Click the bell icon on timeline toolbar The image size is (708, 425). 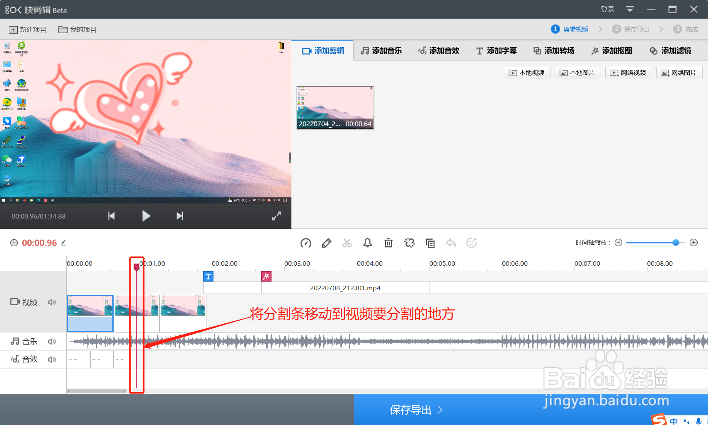pyautogui.click(x=368, y=243)
